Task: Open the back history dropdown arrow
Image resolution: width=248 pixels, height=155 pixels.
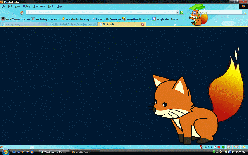Action: (x=8, y=12)
